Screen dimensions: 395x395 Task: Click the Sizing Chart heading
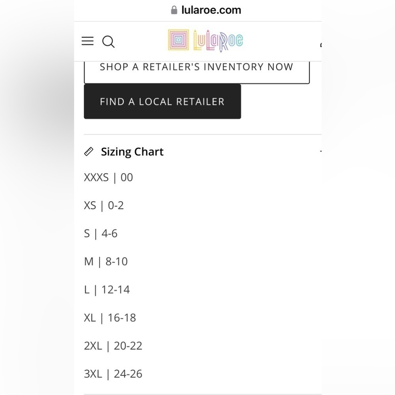tap(132, 152)
